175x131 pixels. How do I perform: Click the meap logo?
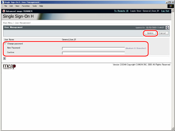[x=9, y=67]
